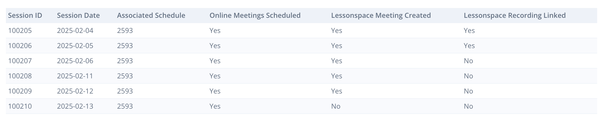Click the date 2025-02-04

75,31
